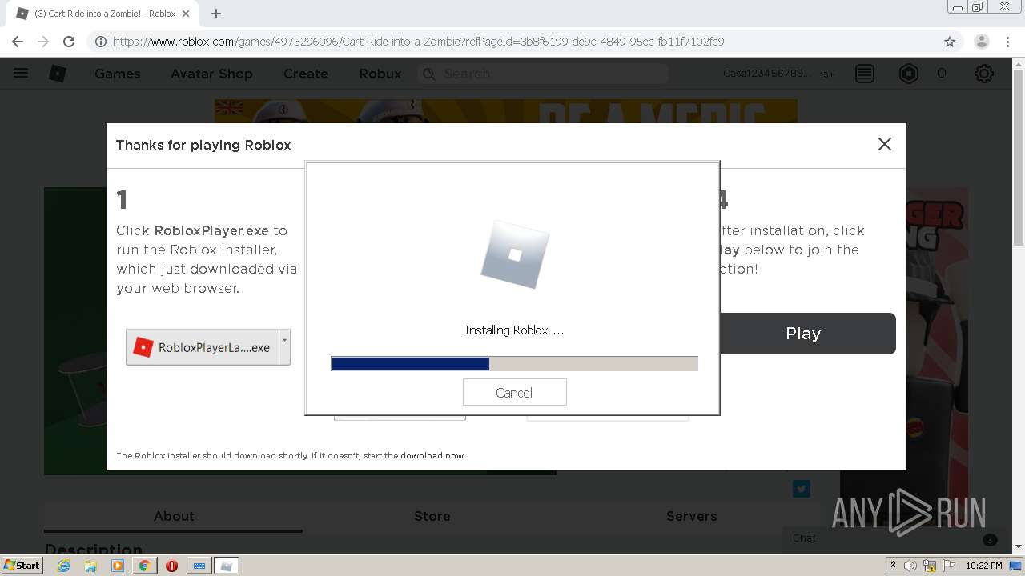This screenshot has height=576, width=1025.
Task: Launch Windows Media Player from taskbar
Action: 118,566
